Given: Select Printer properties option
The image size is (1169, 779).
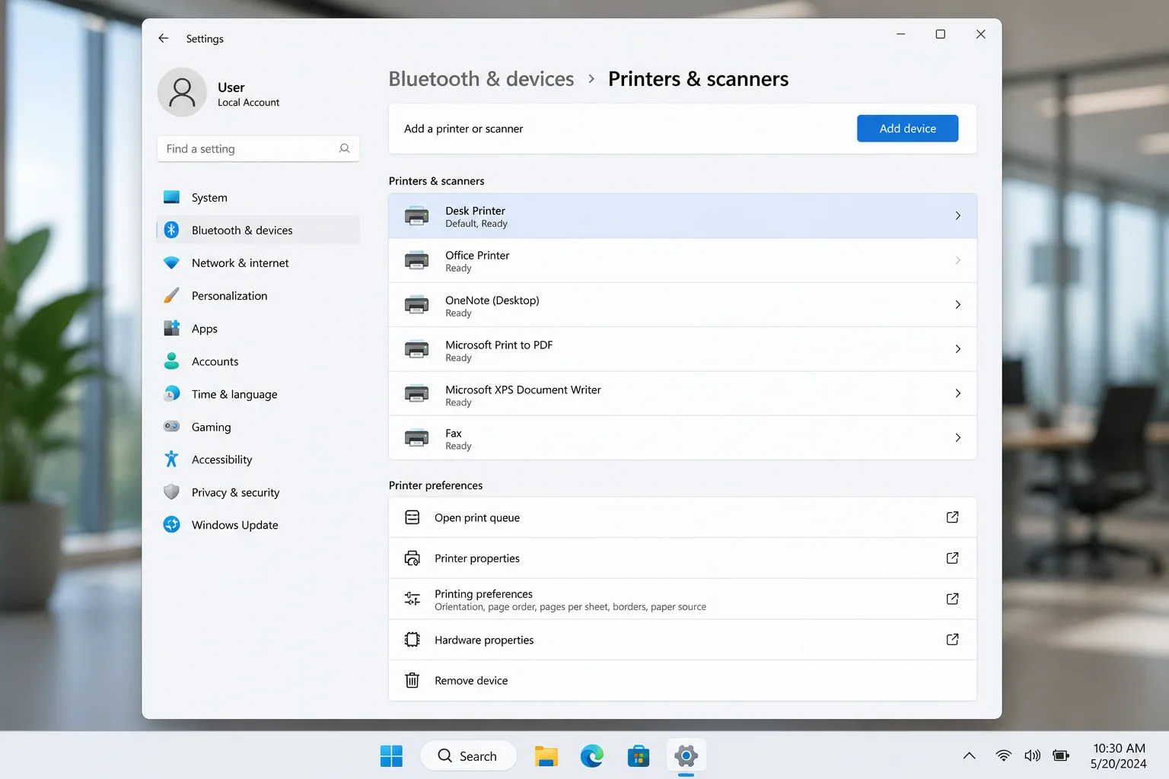Looking at the screenshot, I should 683,558.
